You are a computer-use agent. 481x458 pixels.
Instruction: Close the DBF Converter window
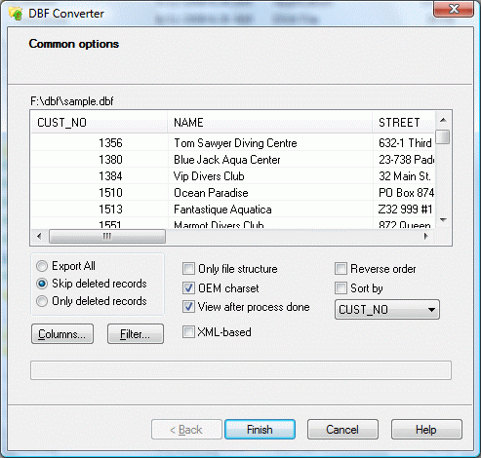(x=454, y=9)
